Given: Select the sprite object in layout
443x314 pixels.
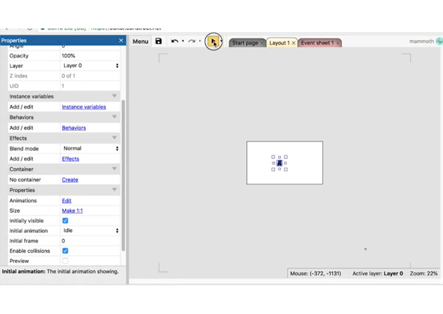Looking at the screenshot, I should coord(279,163).
